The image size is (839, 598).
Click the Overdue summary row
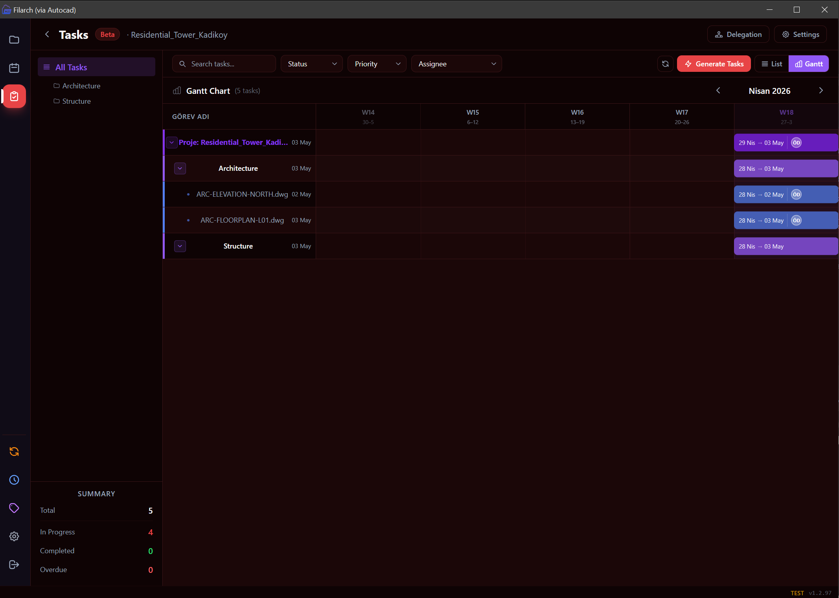[96, 570]
